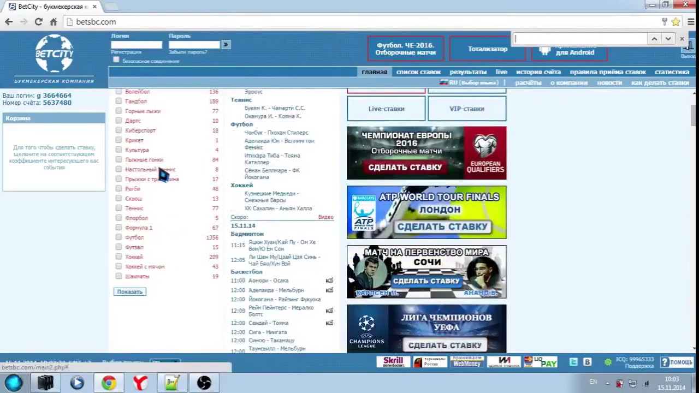Click the Показать button

(x=130, y=291)
